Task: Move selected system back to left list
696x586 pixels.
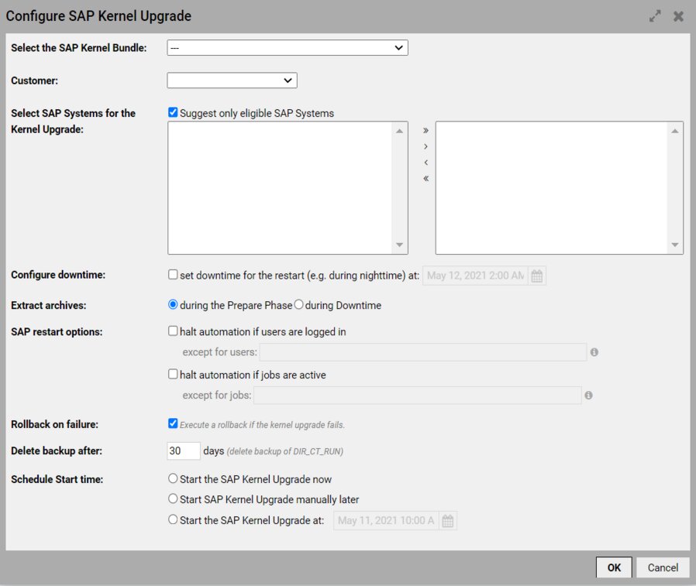Action: pos(425,162)
